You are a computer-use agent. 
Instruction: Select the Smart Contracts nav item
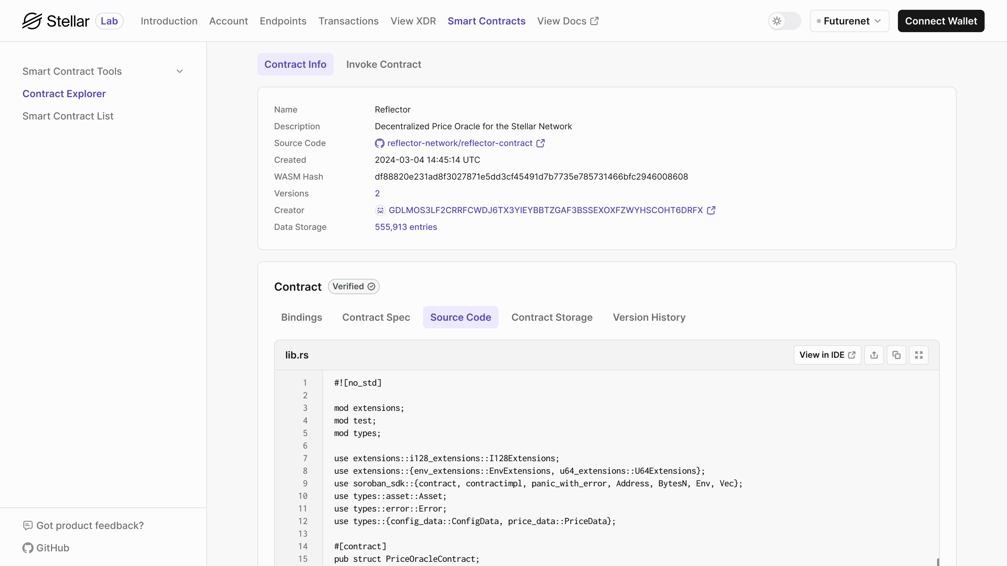pyautogui.click(x=486, y=21)
